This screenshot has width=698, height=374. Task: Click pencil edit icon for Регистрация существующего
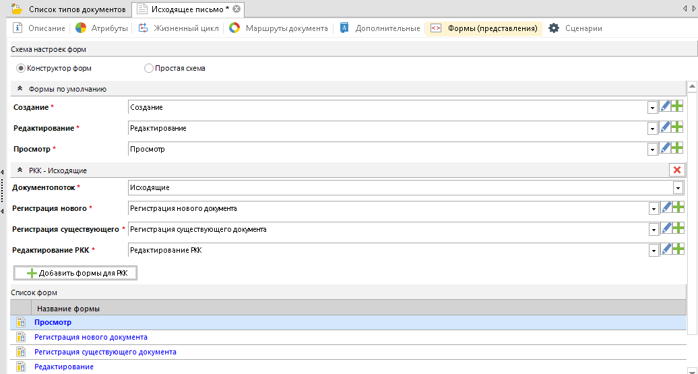(665, 229)
